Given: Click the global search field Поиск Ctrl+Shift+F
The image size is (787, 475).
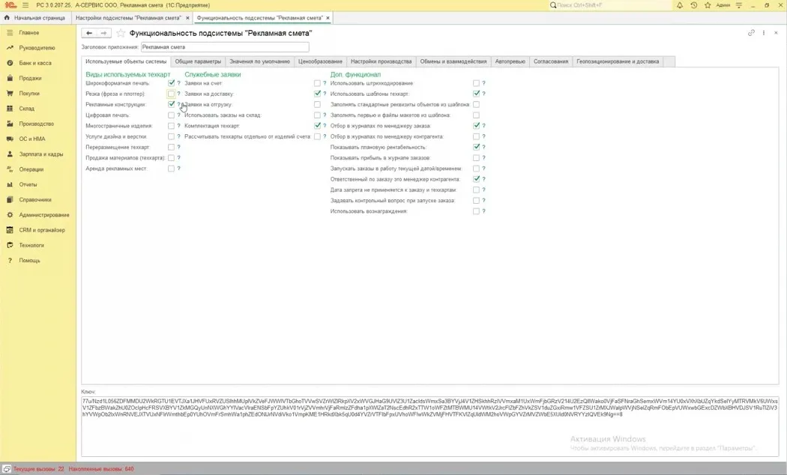Looking at the screenshot, I should click(610, 5).
